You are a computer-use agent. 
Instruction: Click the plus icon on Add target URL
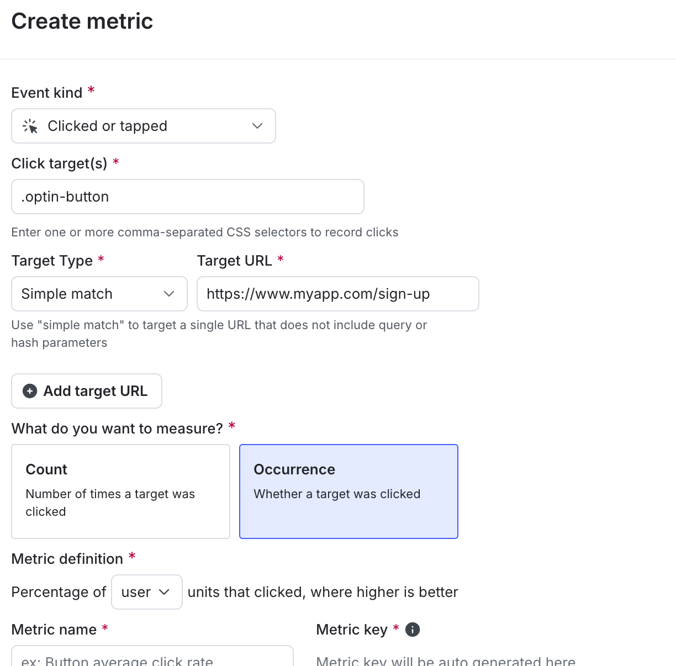tap(29, 391)
